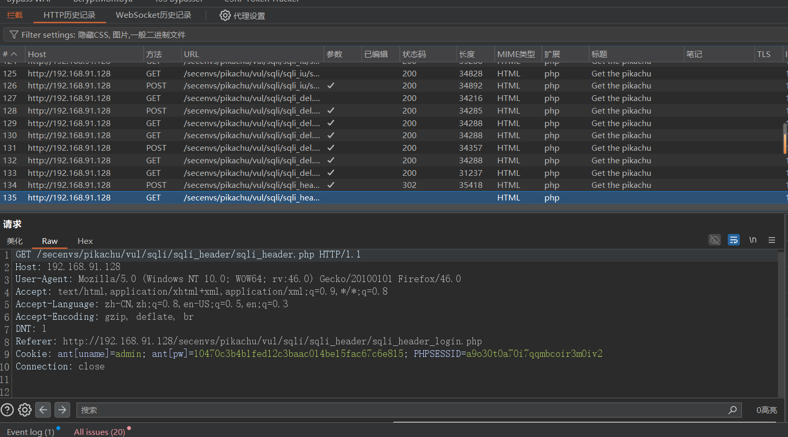Go to next search match arrow
The image size is (788, 437).
62,410
